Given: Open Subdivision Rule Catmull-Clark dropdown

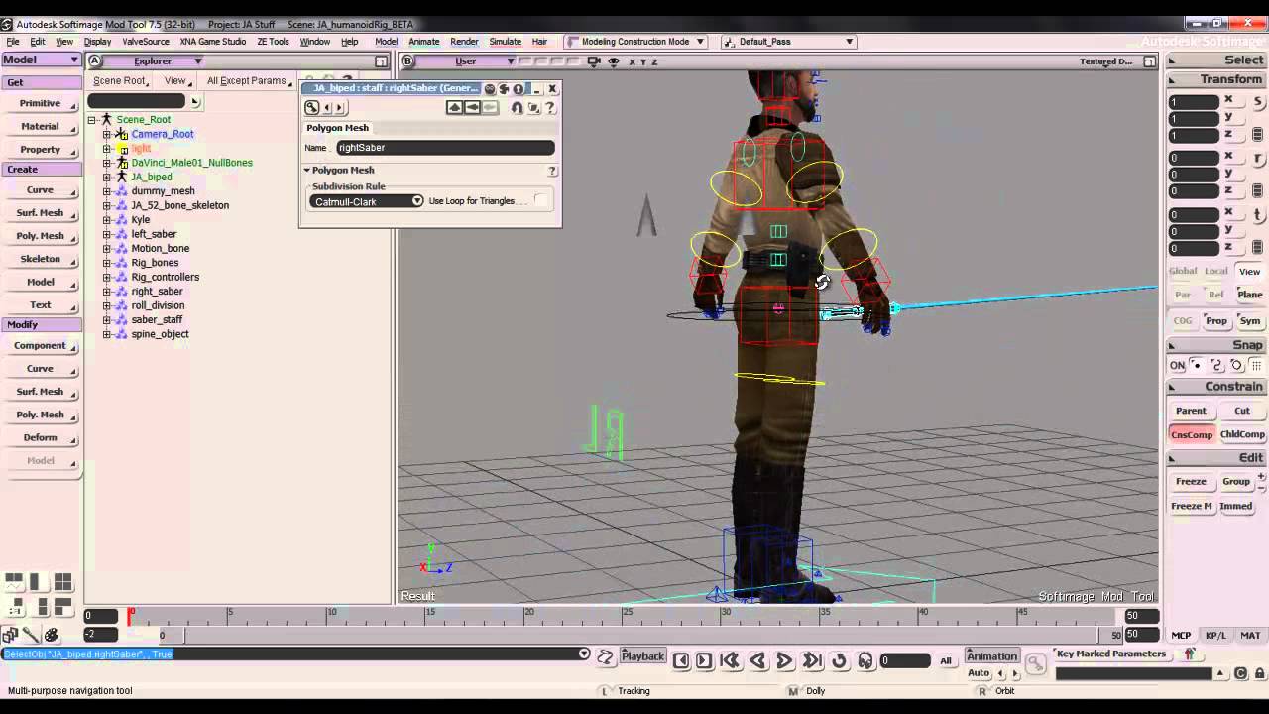Looking at the screenshot, I should 367,201.
